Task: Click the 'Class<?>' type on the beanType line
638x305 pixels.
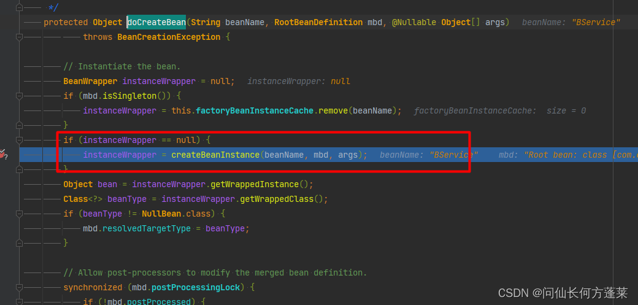Action: point(83,199)
